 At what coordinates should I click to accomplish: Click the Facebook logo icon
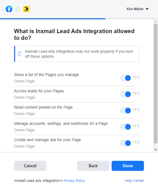(x=9, y=9)
